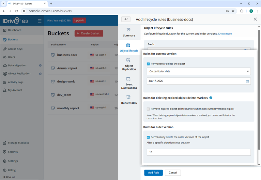The image size is (261, 180).
Task: Select the Object lifecycle tab
Action: pyautogui.click(x=129, y=48)
